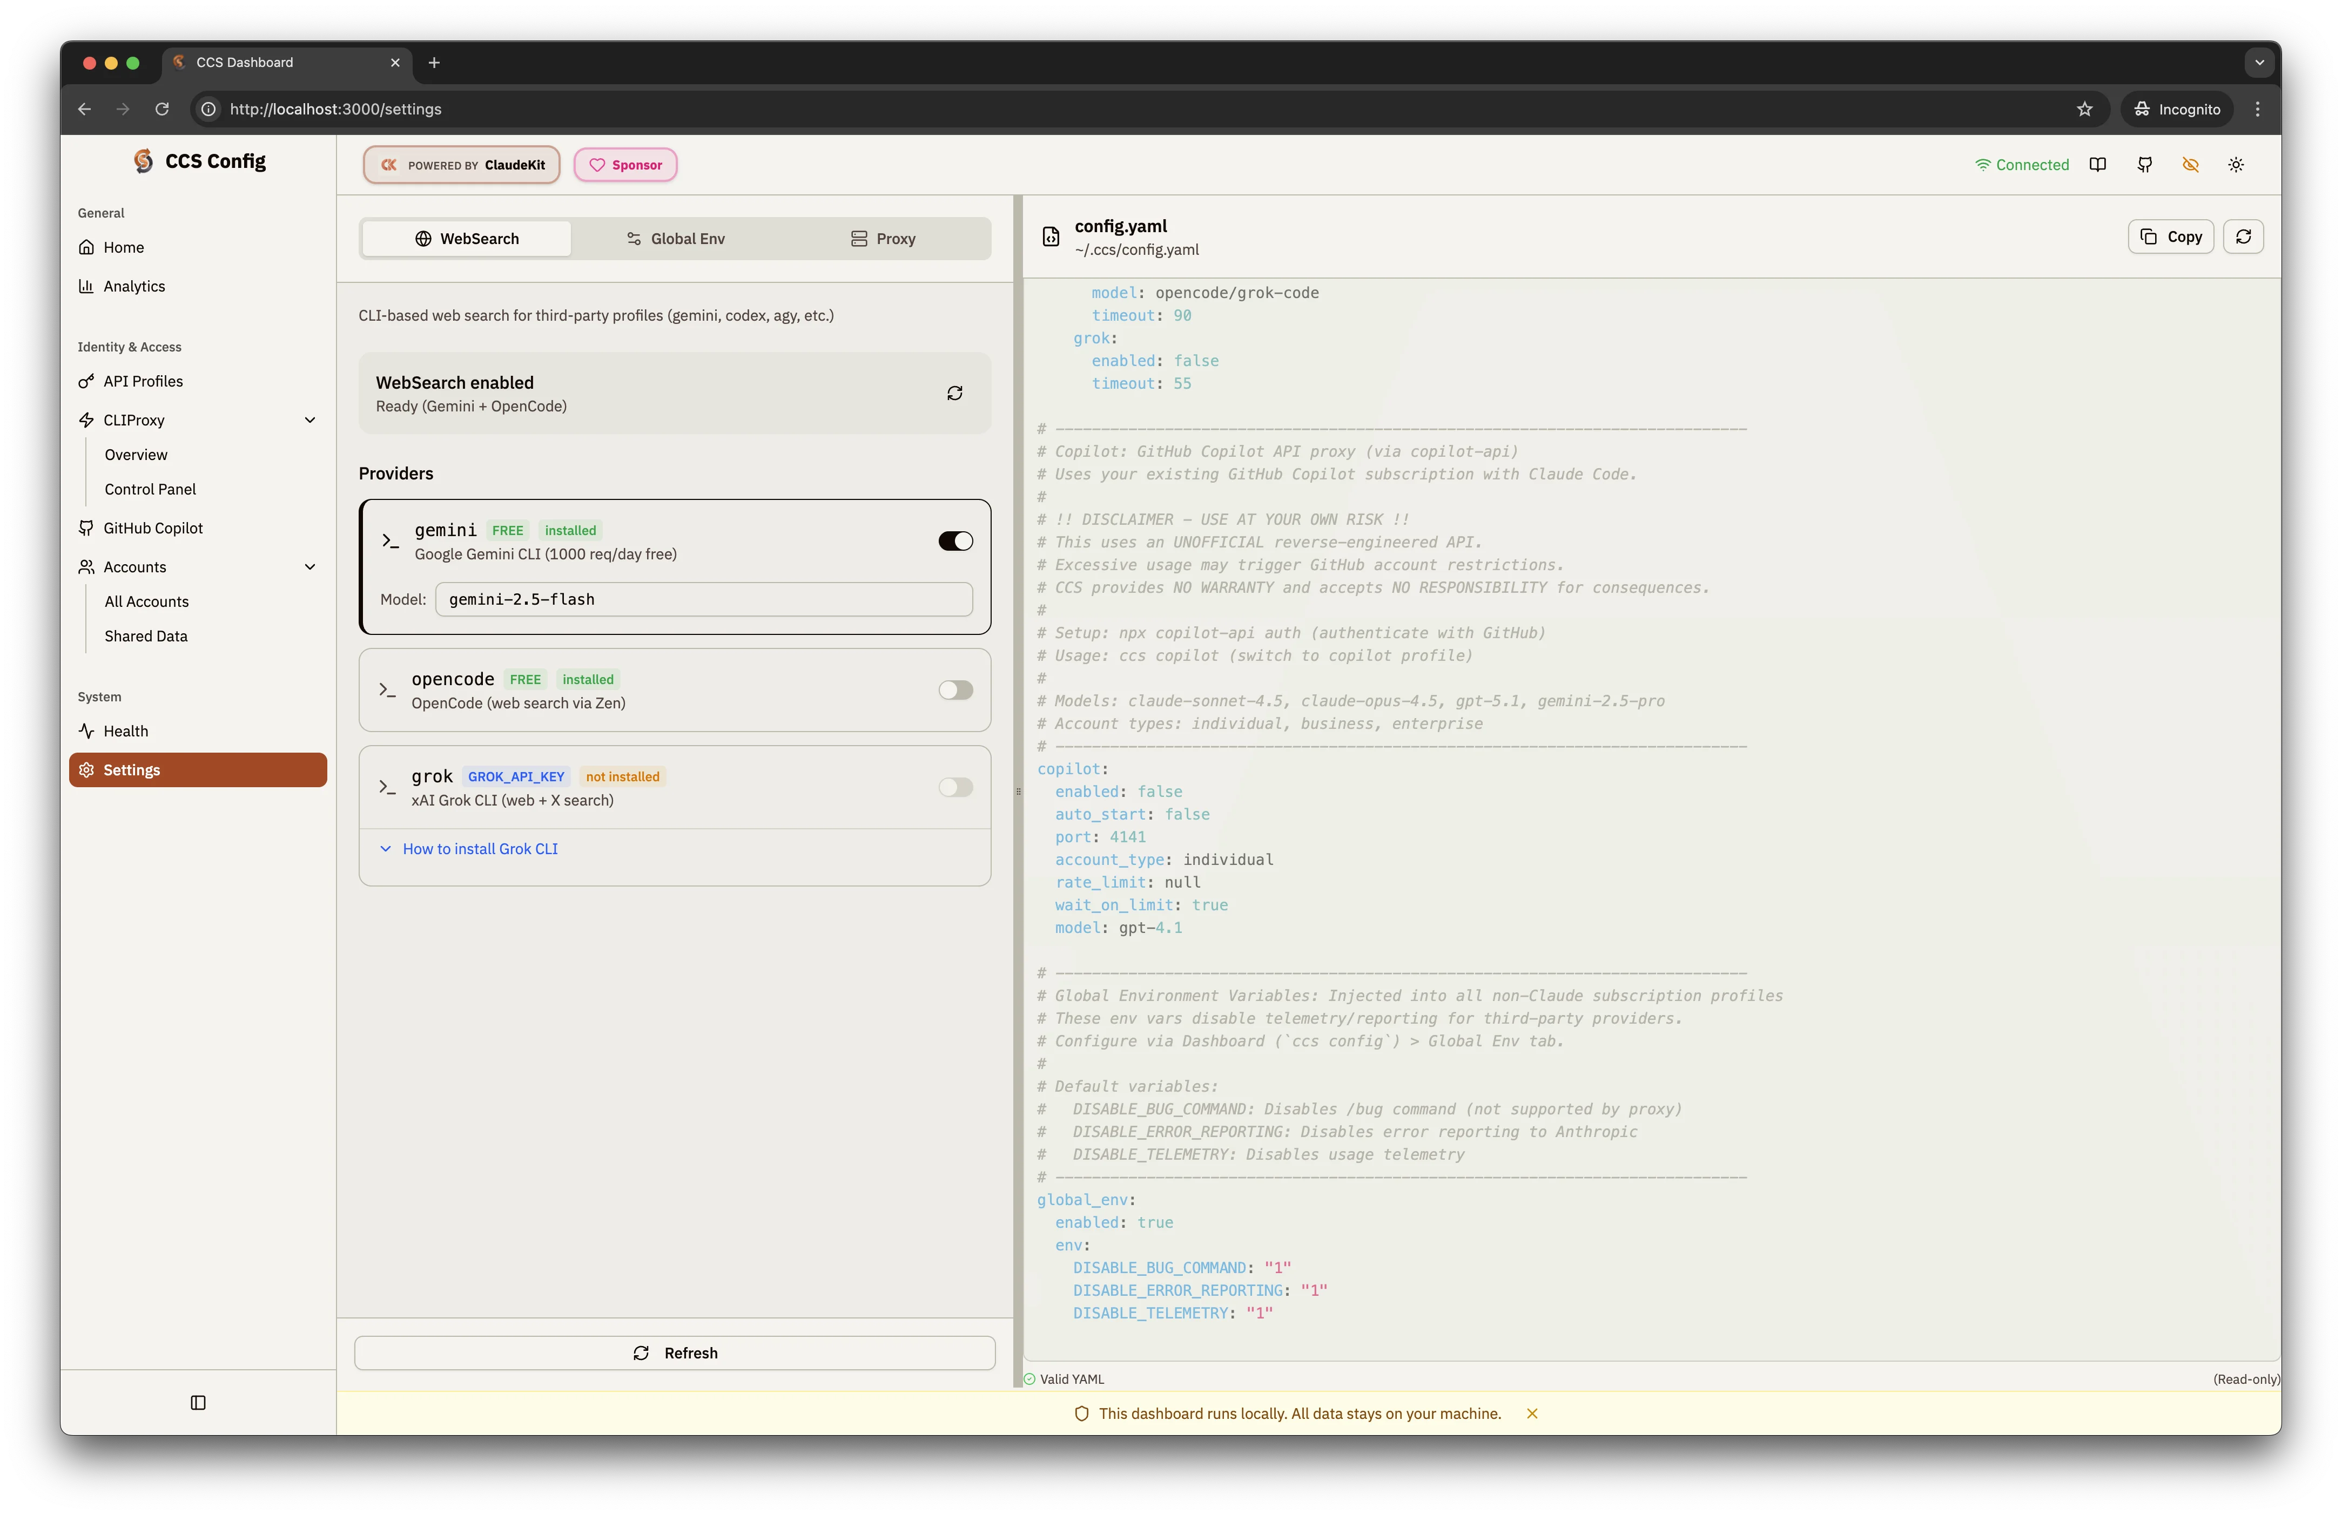The image size is (2342, 1515).
Task: Expand How to install Grok CLI
Action: (x=479, y=848)
